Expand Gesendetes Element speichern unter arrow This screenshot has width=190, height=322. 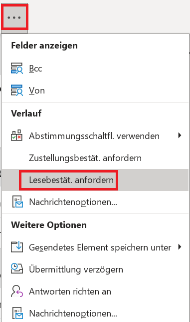click(180, 247)
